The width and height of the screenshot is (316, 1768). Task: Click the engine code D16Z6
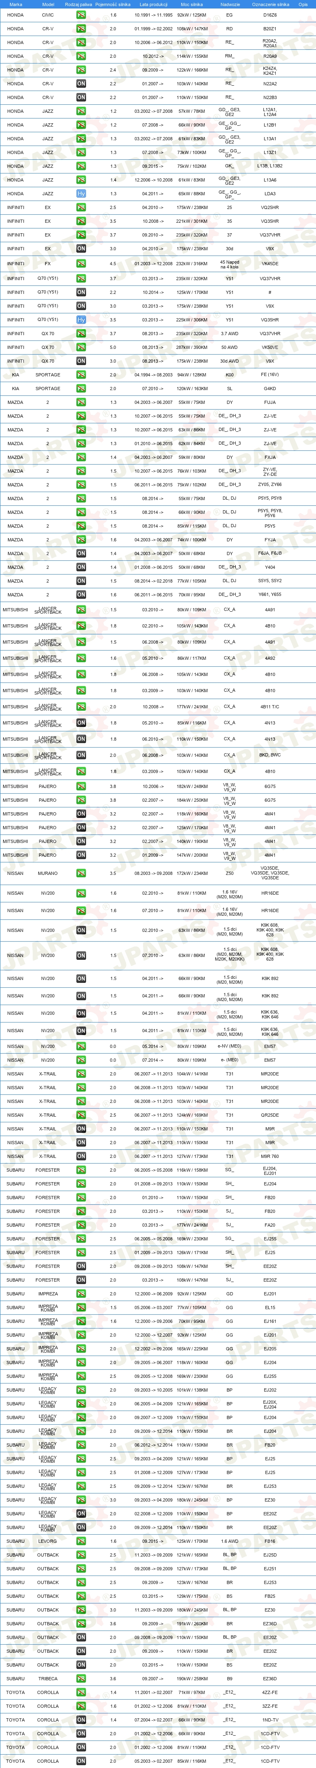270,15
